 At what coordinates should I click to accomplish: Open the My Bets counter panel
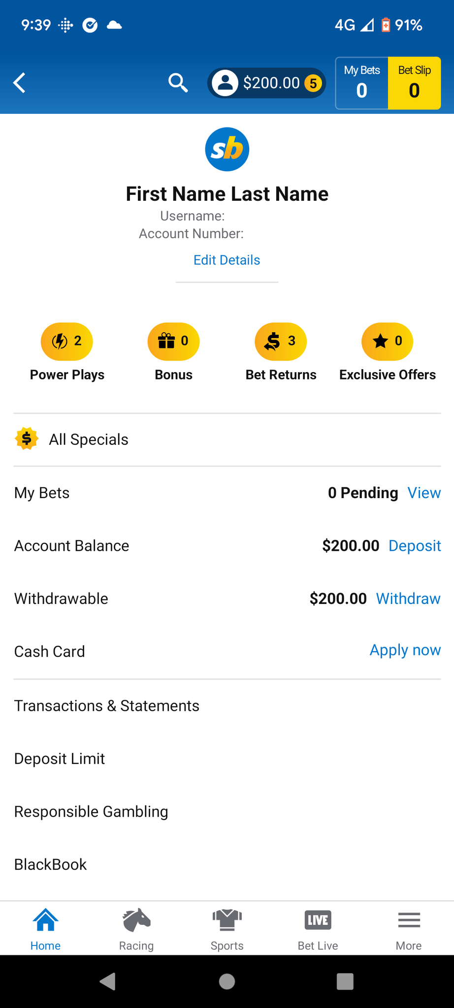(362, 83)
